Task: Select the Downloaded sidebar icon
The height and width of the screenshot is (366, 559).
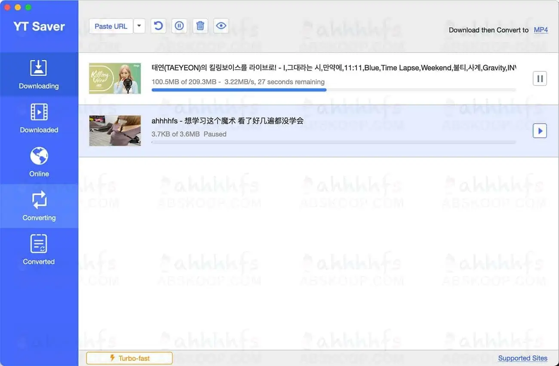Action: 39,119
